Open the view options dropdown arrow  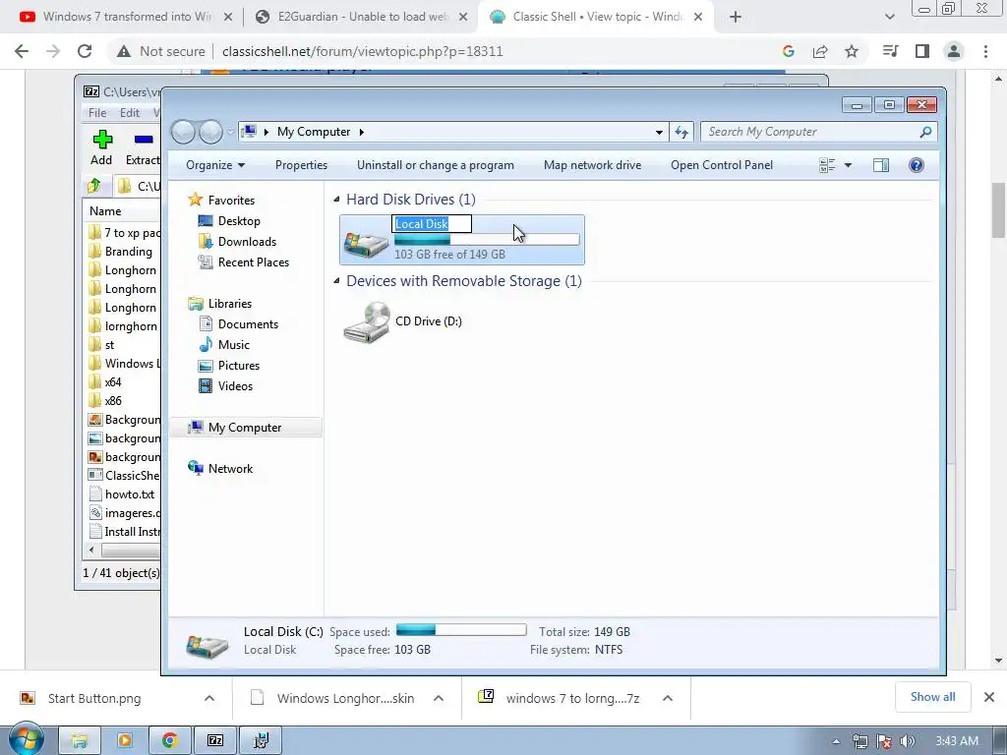pyautogui.click(x=848, y=165)
